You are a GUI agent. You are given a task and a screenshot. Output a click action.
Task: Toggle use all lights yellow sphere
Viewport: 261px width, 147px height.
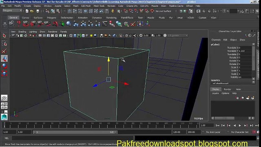[x=91, y=36]
